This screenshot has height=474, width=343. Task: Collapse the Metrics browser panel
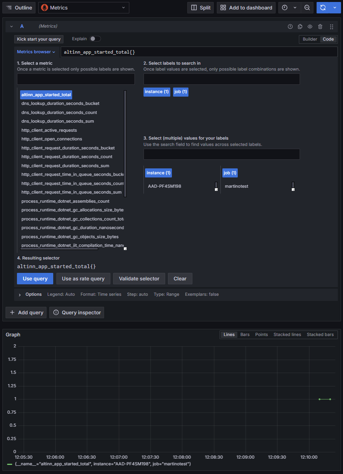[x=36, y=52]
